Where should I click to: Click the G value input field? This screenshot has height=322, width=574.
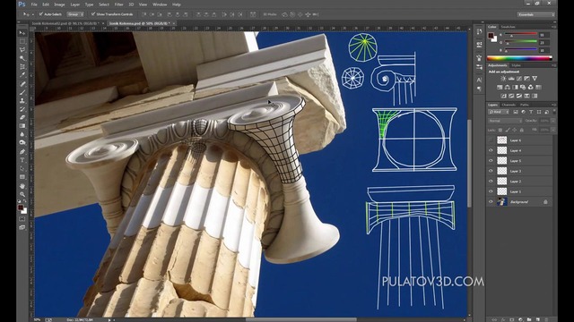point(544,43)
